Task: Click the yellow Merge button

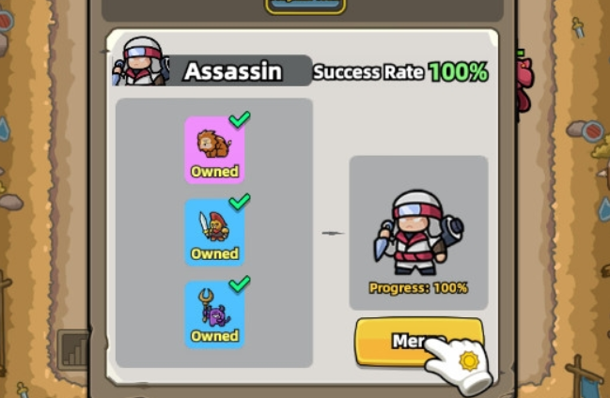Action: pyautogui.click(x=418, y=342)
